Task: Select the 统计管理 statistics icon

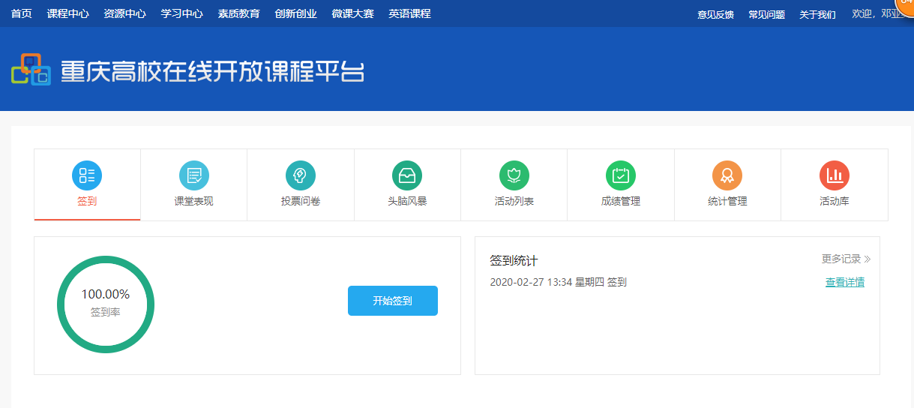Action: point(727,175)
